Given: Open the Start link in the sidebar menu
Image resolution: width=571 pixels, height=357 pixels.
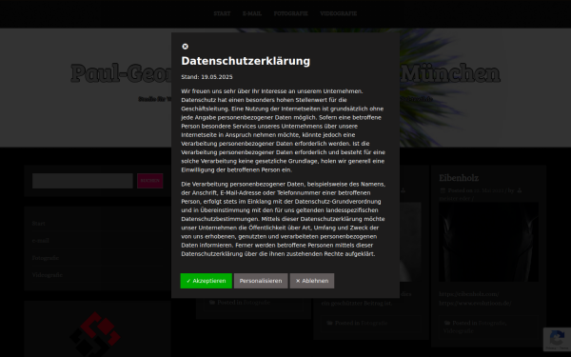Looking at the screenshot, I should 39,224.
